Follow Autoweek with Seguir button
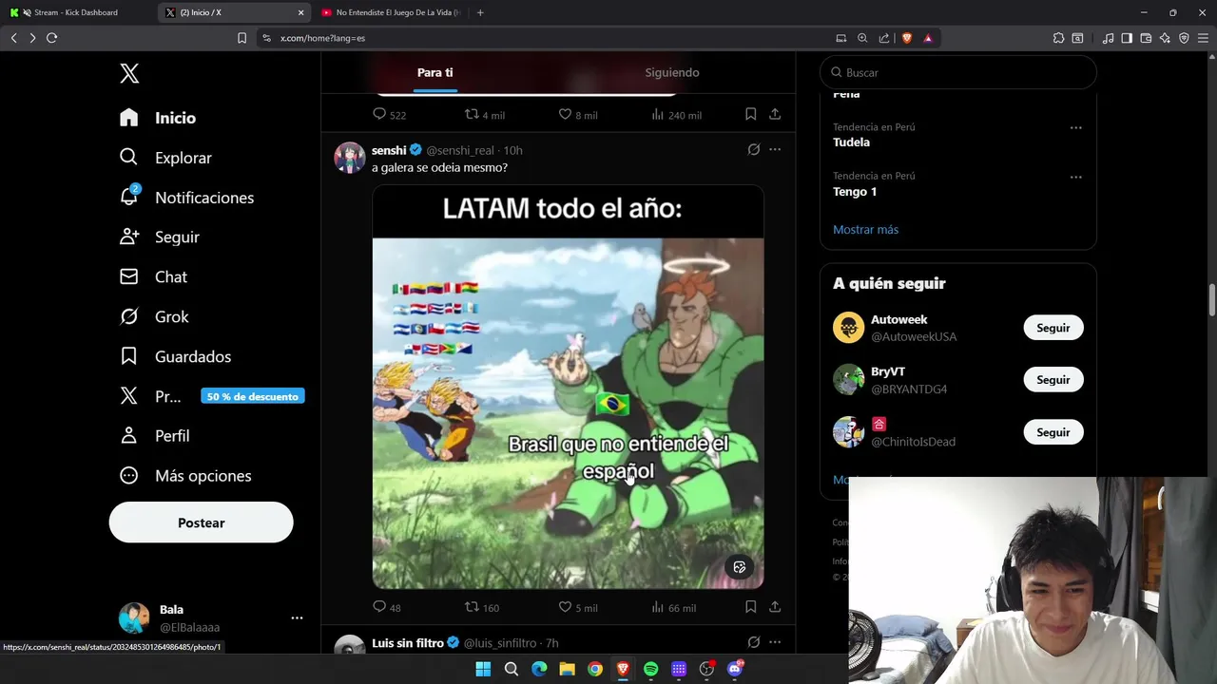Image resolution: width=1217 pixels, height=684 pixels. tap(1053, 328)
